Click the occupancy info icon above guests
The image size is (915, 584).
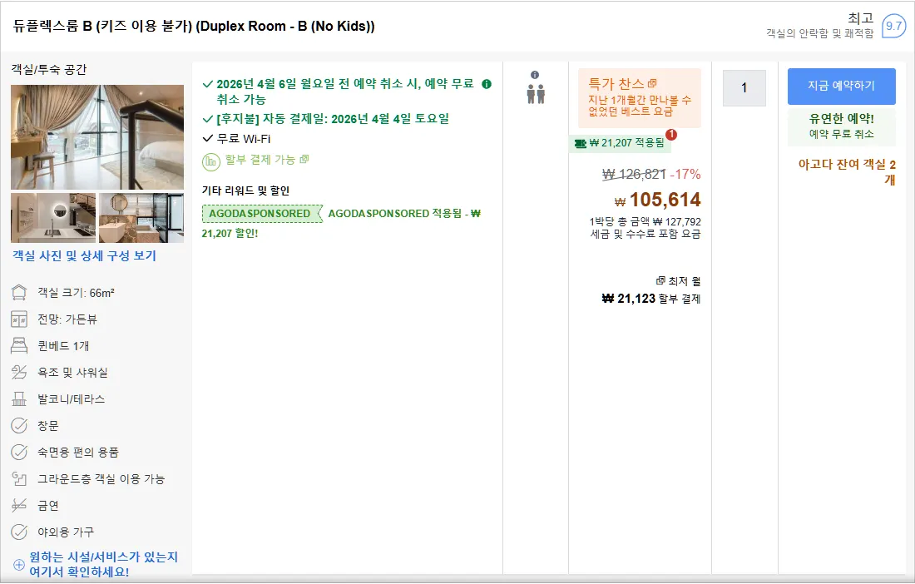[535, 75]
